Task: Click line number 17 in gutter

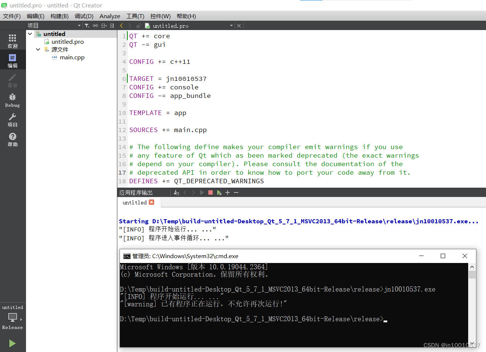Action: tap(122, 172)
